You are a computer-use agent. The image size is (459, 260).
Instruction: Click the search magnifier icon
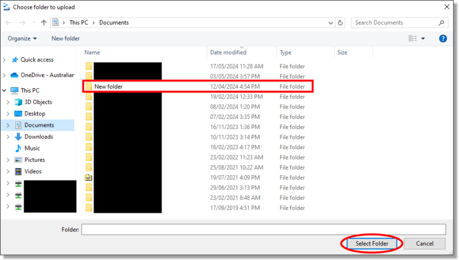(x=441, y=23)
